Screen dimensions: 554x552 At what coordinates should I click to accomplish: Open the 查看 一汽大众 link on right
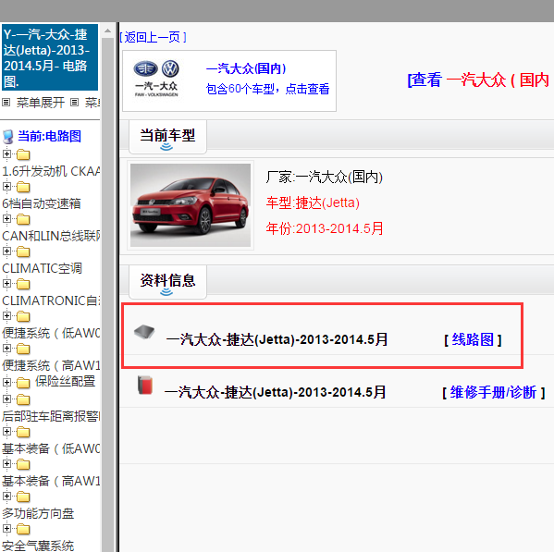click(479, 80)
